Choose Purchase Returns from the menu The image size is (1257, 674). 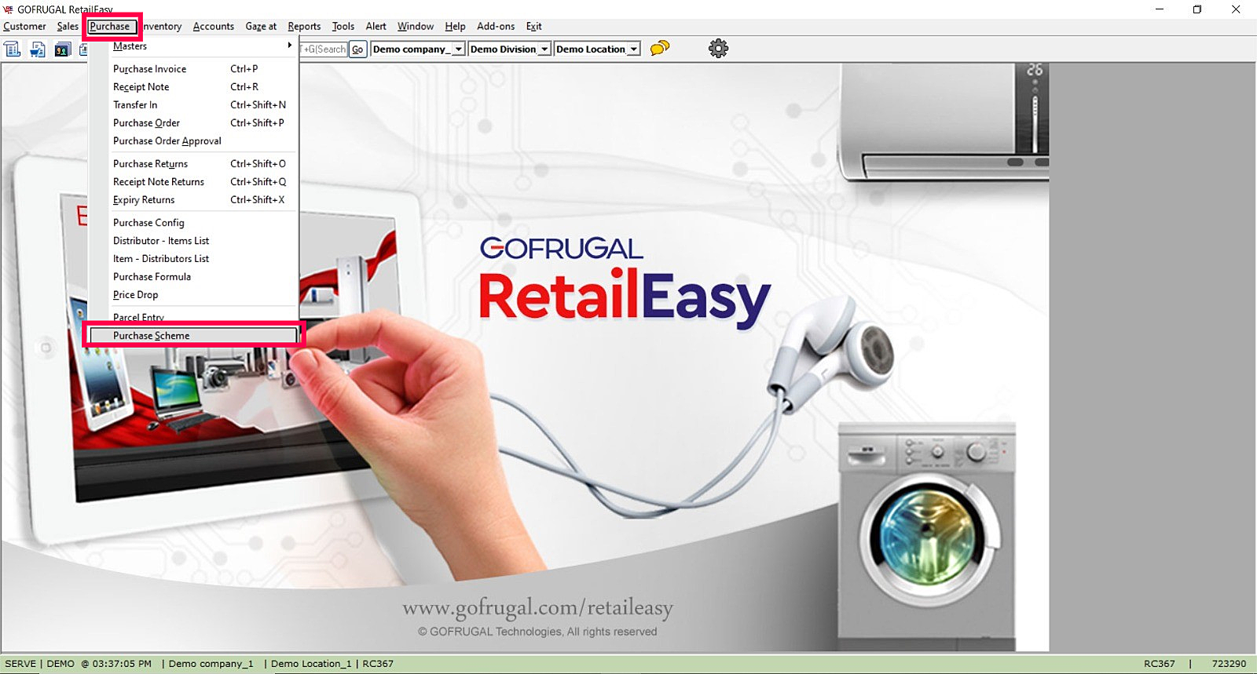pyautogui.click(x=194, y=164)
